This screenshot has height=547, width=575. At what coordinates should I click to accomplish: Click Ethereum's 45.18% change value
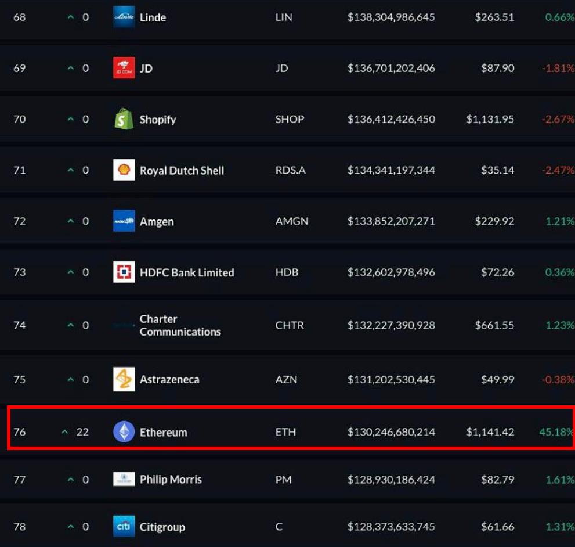[556, 432]
